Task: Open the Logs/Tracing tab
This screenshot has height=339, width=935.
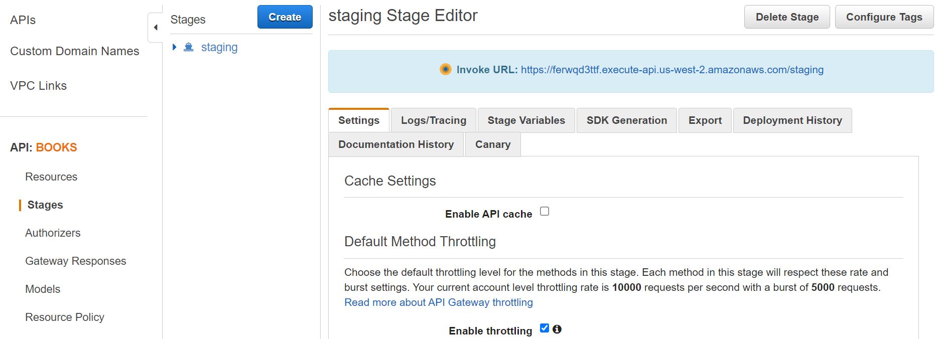Action: pyautogui.click(x=433, y=120)
